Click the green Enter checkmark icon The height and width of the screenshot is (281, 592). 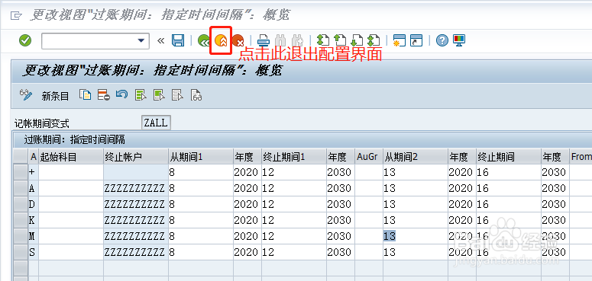pos(25,40)
